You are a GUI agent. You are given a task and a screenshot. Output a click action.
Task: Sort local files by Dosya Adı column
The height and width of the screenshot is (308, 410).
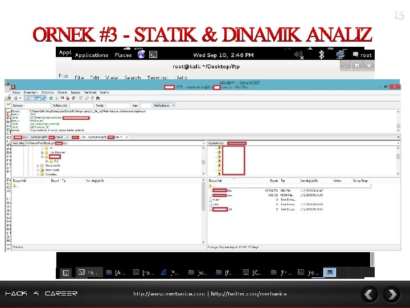point(26,181)
